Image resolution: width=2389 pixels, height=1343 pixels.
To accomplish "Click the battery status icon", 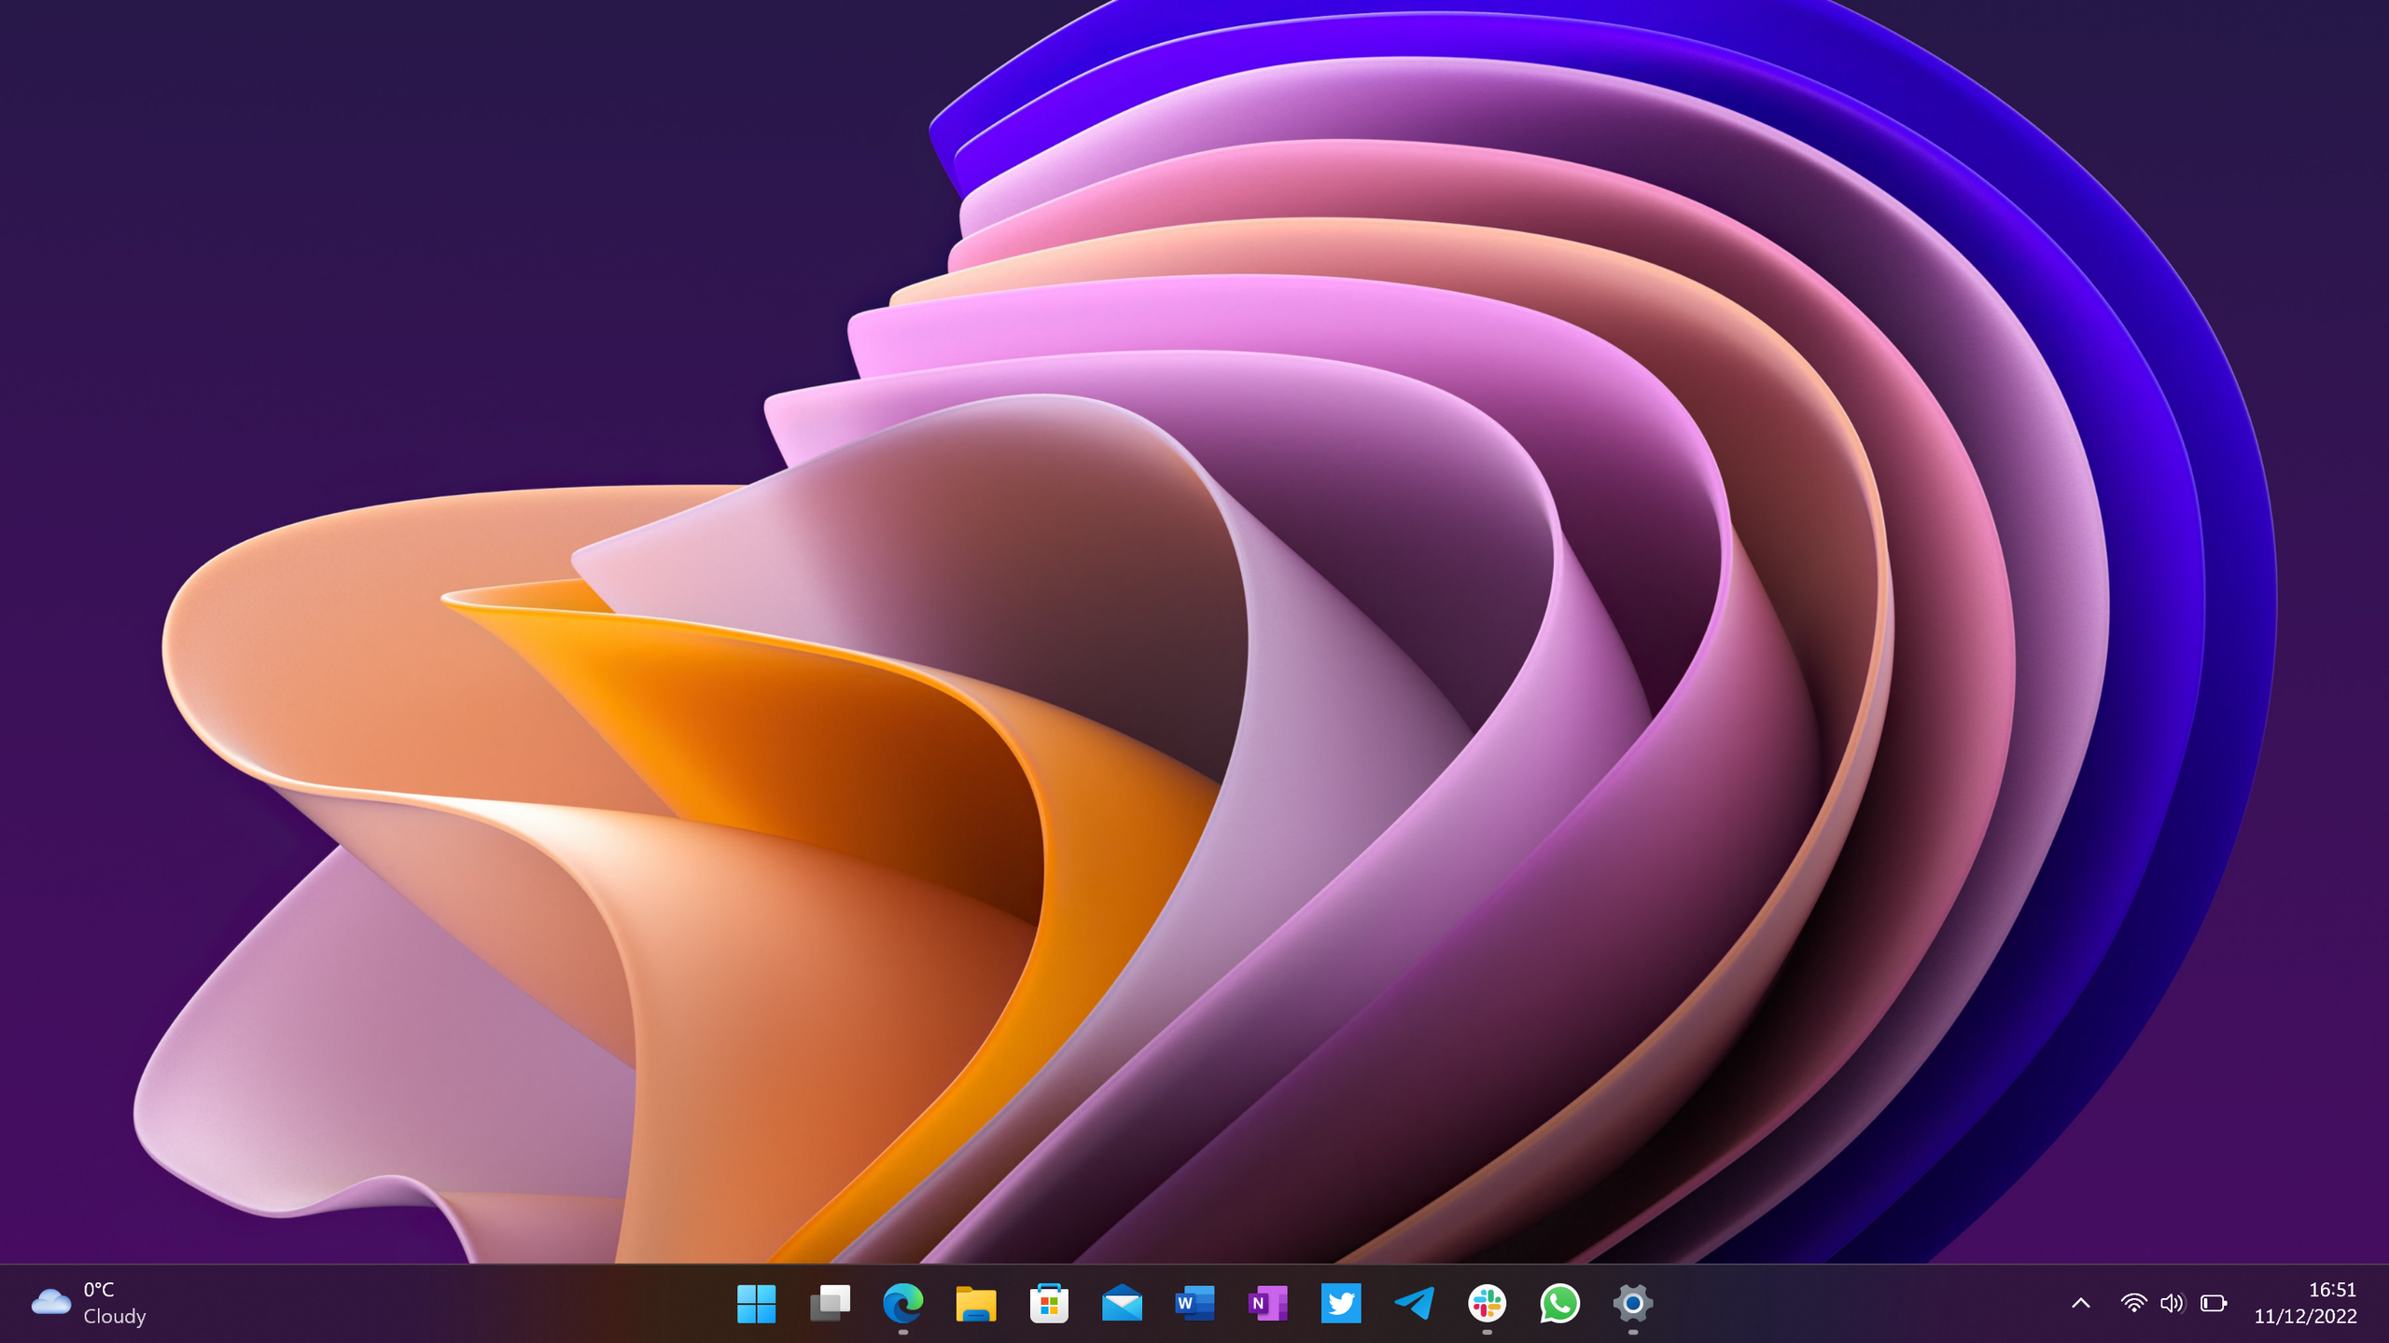I will [2214, 1303].
